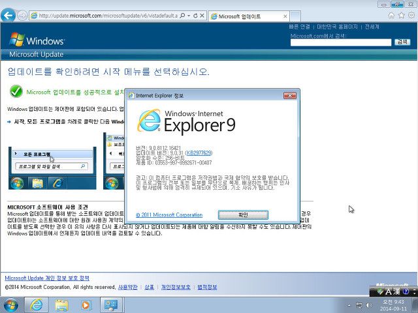Viewport: 418px width, 313px height.
Task: Open the volume speaker tray icon
Action: point(369,306)
